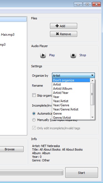Toggle the Skip organizing checkbox
The width and height of the screenshot is (103, 183).
pos(34,95)
